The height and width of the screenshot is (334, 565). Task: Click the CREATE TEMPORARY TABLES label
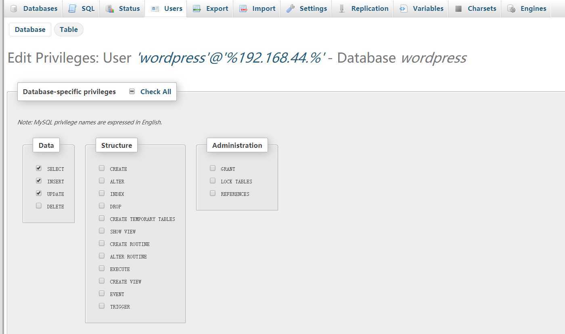coord(142,219)
